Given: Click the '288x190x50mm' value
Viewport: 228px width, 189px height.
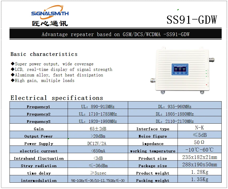Looking at the screenshot, I should click(x=200, y=164).
